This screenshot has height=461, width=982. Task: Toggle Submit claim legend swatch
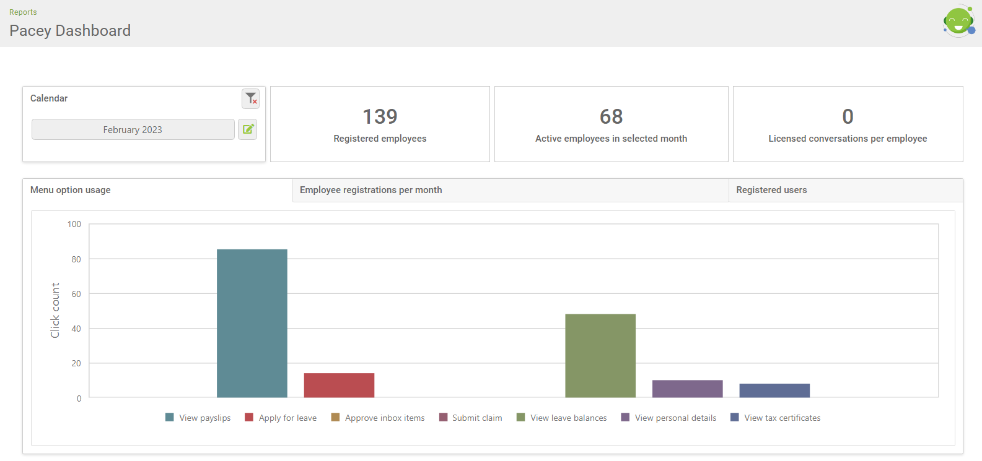(443, 418)
